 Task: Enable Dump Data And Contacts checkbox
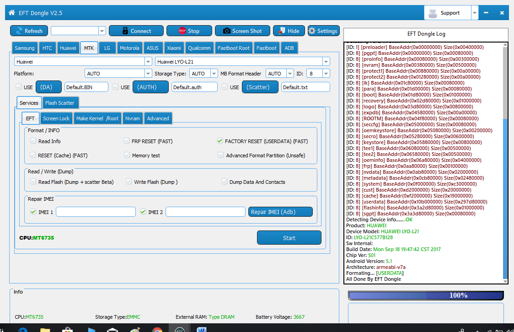(224, 182)
